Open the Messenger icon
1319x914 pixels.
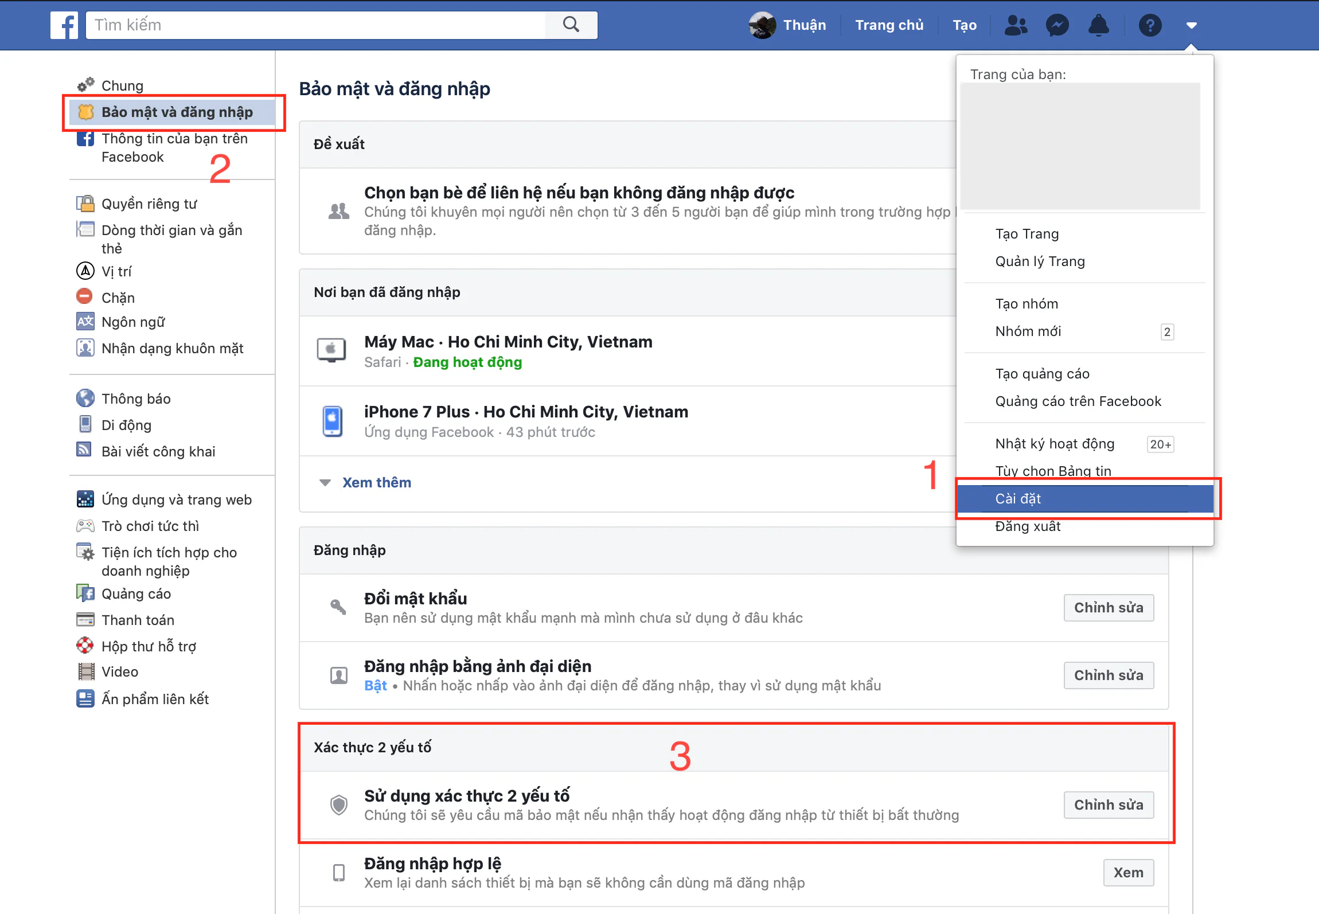(x=1057, y=25)
